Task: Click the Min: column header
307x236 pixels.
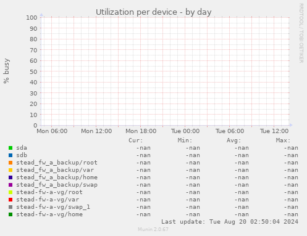Action: click(185, 140)
